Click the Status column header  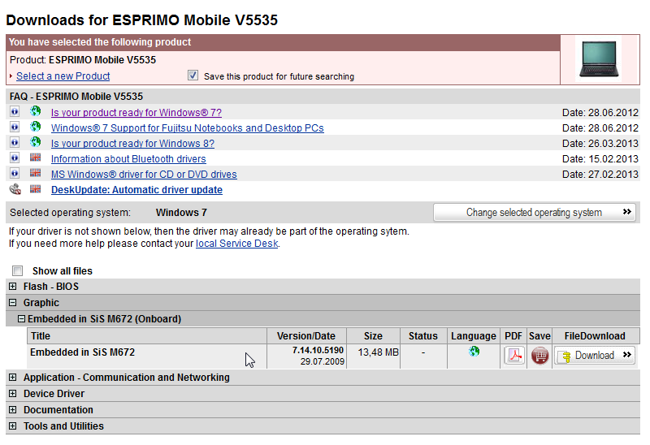point(423,336)
